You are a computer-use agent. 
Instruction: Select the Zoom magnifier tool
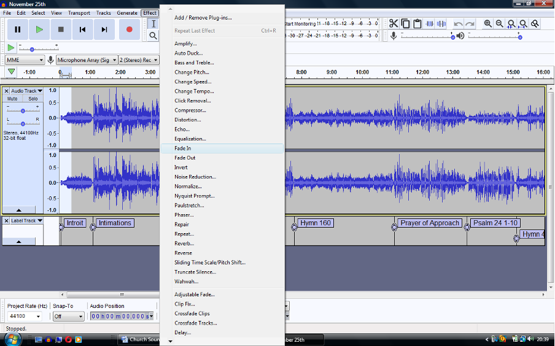pyautogui.click(x=153, y=36)
